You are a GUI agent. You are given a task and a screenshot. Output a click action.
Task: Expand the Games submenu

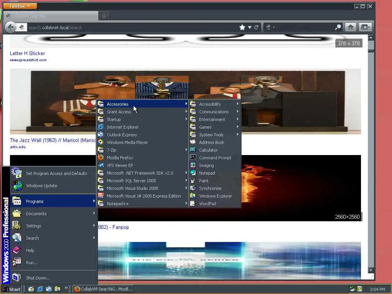point(215,127)
